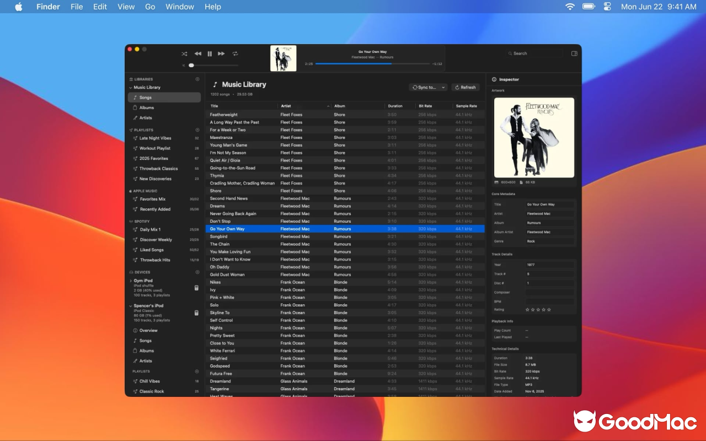This screenshot has height=441, width=706.
Task: Seek within the Go Your Own Way progress bar
Action: pos(372,64)
